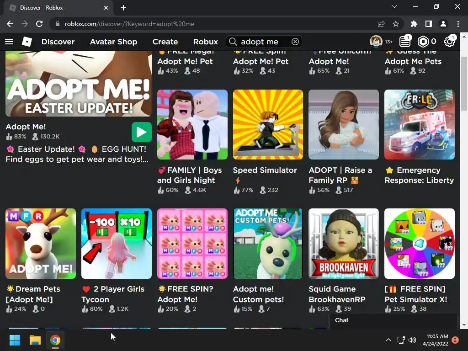
Task: Open File Explorer from the taskbar
Action: (35, 340)
